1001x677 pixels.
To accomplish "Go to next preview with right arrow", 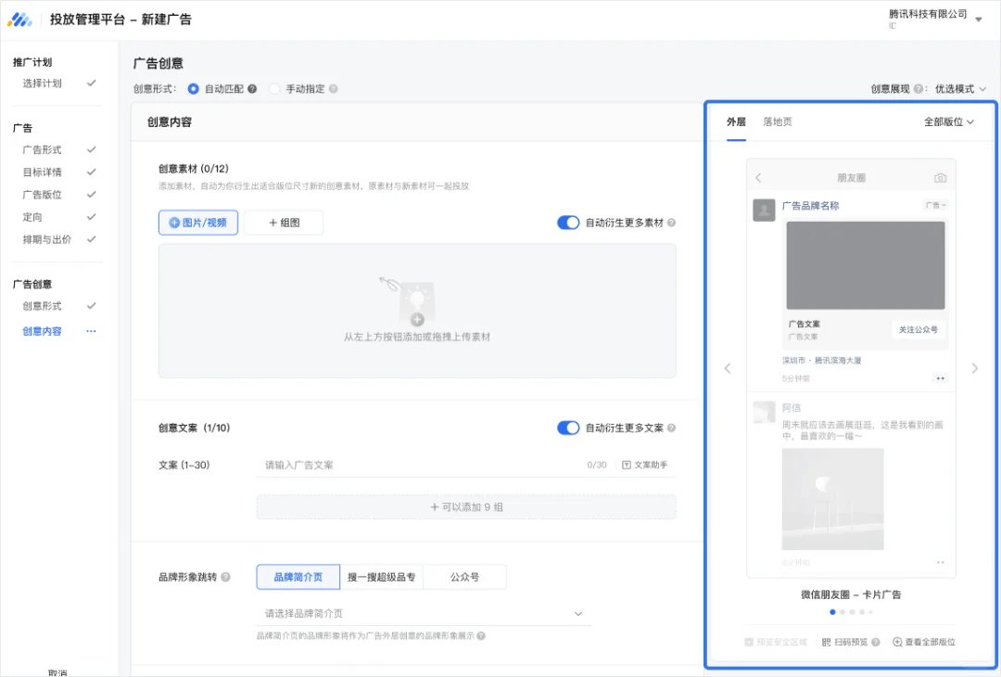I will (x=974, y=368).
